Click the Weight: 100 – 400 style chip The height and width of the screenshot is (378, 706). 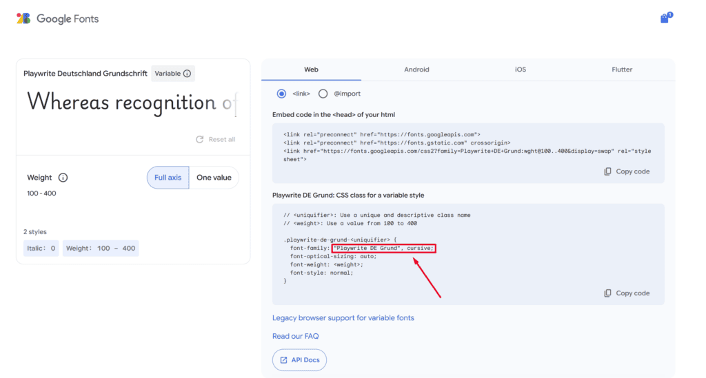pos(101,248)
